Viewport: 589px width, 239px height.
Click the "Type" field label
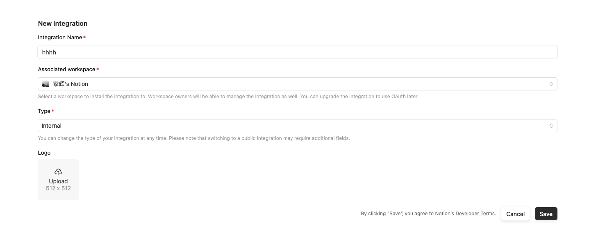[44, 111]
